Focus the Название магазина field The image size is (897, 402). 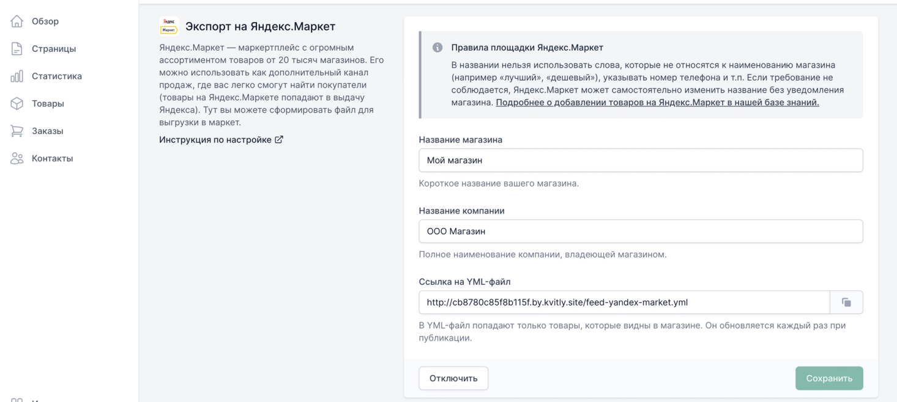(641, 160)
